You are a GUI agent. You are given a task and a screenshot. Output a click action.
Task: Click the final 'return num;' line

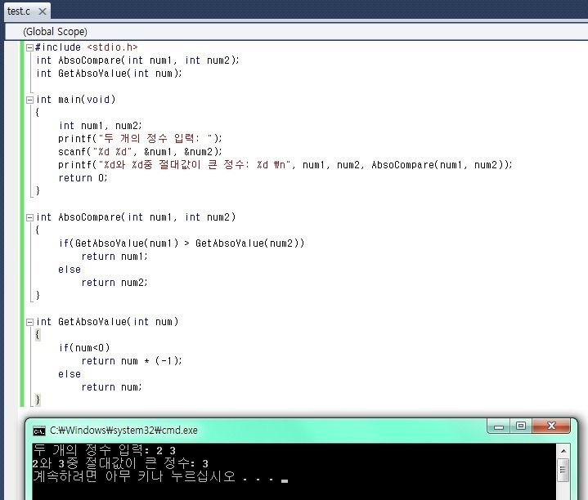pyautogui.click(x=112, y=387)
